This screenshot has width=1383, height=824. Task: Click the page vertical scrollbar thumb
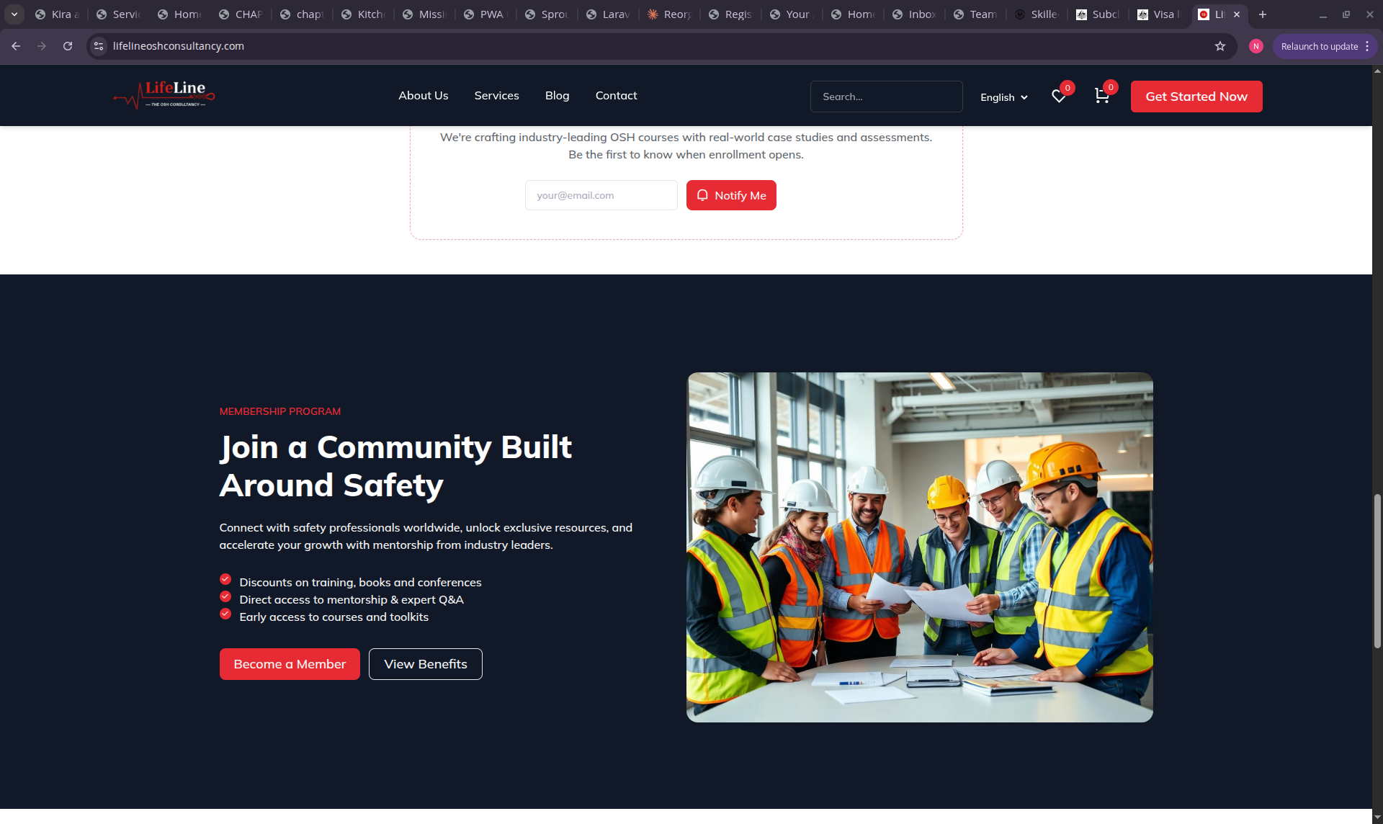[x=1377, y=571]
